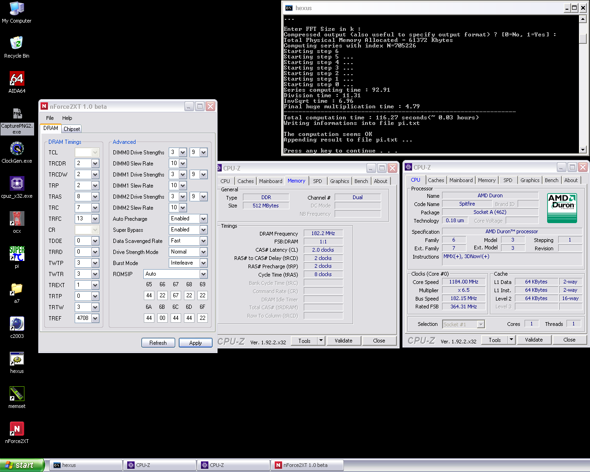Screen dimensions: 590x472
Task: Switch to nForce2XT 1.0 beta taskbar button
Action: pyautogui.click(x=308, y=465)
